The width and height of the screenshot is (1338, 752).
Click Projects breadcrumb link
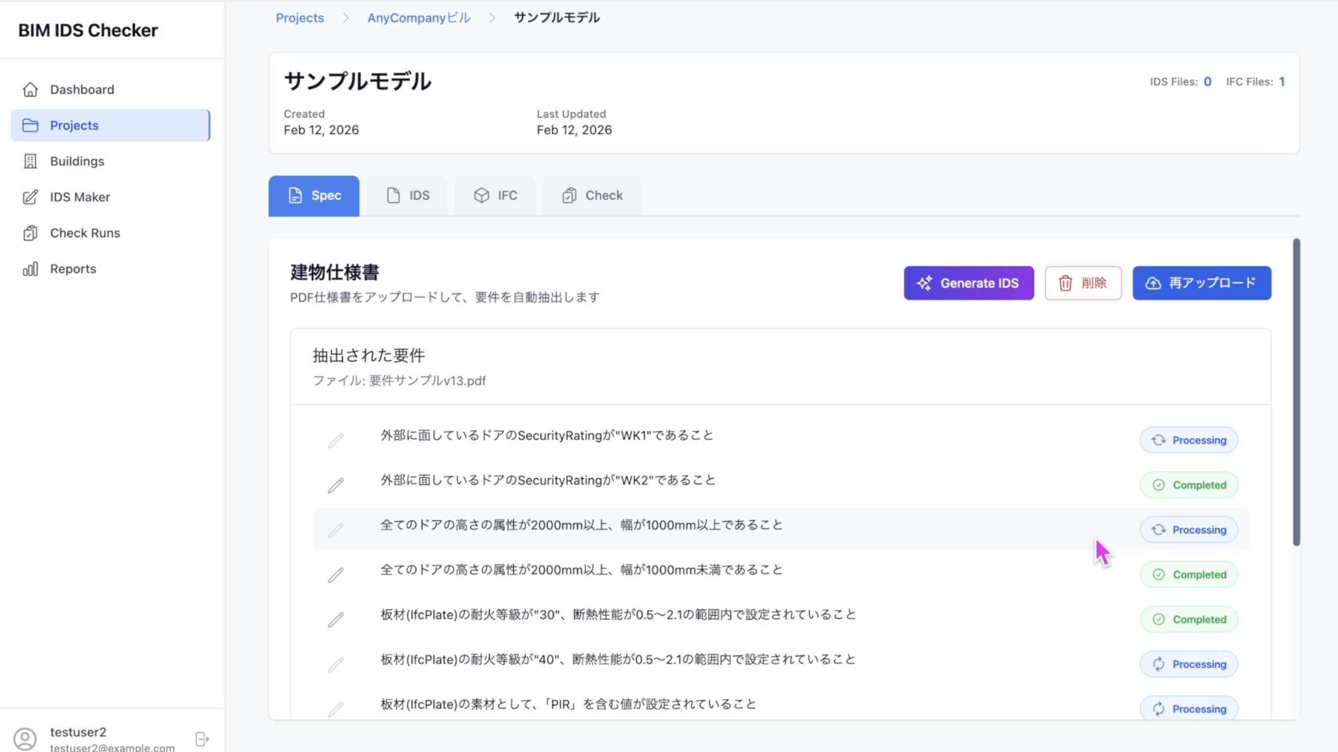pos(300,18)
